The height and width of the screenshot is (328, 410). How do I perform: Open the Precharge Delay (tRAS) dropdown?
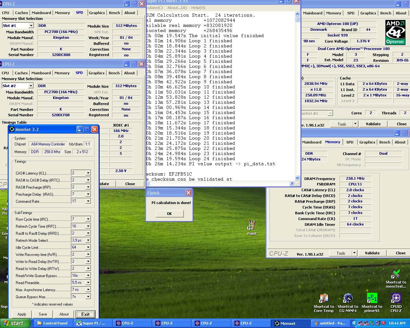click(x=88, y=194)
